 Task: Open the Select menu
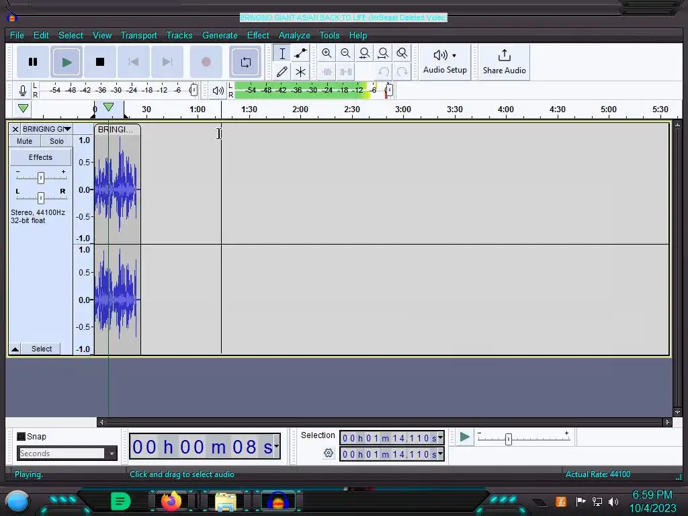click(x=71, y=35)
